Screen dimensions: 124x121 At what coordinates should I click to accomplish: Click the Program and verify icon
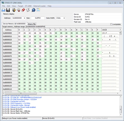coord(28,10)
